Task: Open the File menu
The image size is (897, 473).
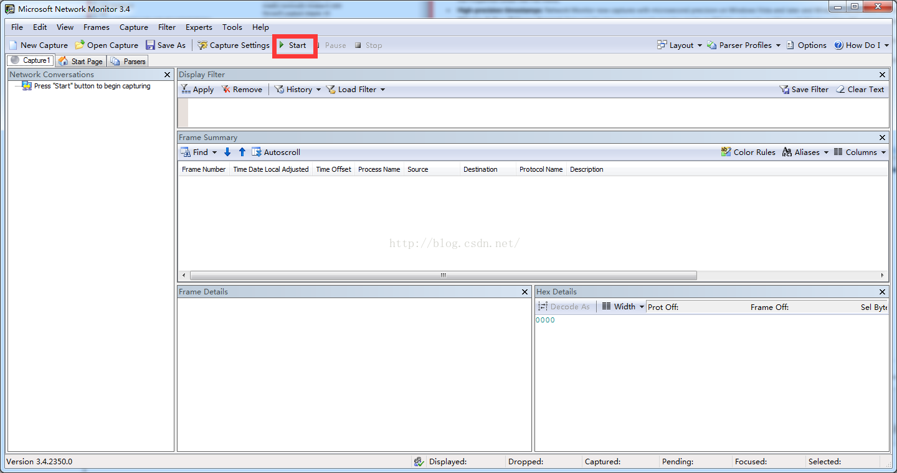Action: tap(17, 27)
